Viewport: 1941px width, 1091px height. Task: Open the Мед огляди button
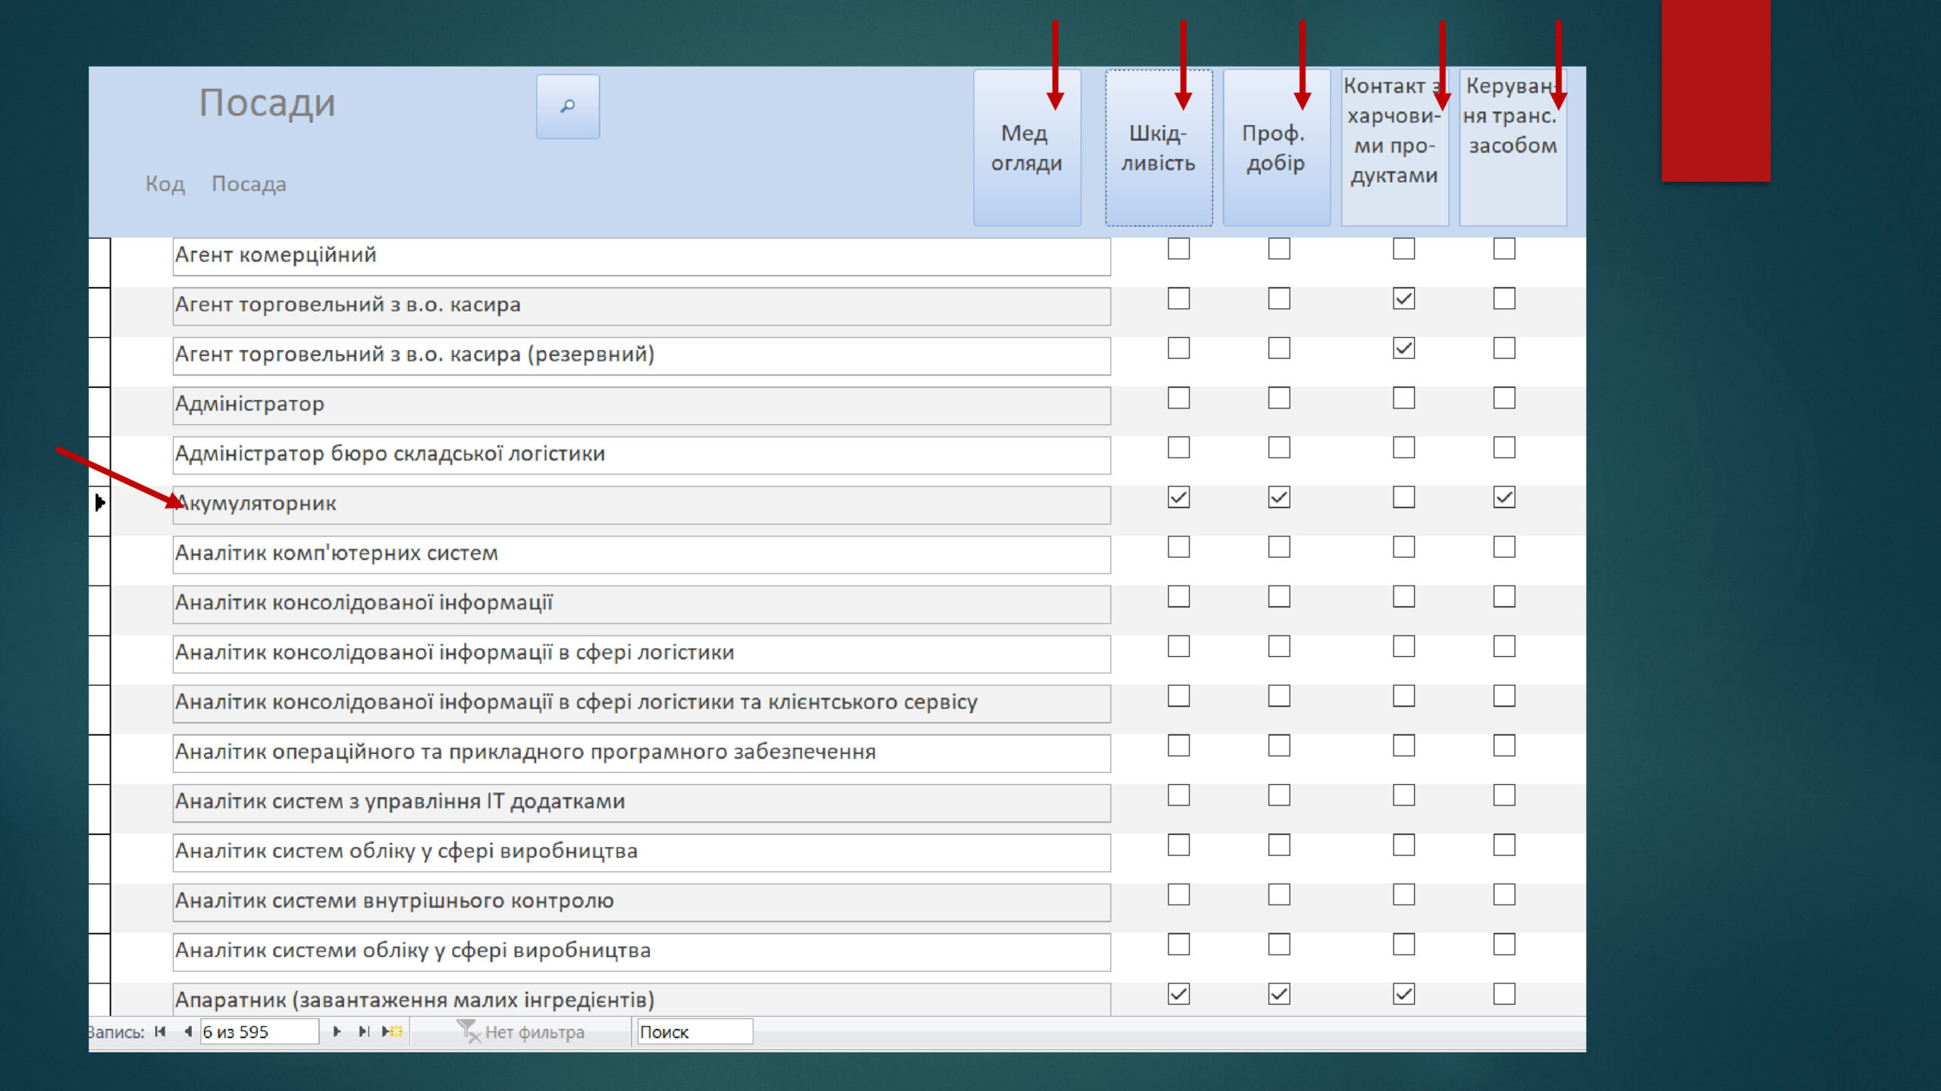click(x=1027, y=148)
